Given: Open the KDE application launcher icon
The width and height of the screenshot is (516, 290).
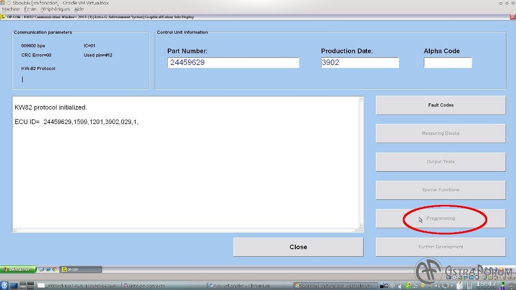Looking at the screenshot, I should [4, 285].
